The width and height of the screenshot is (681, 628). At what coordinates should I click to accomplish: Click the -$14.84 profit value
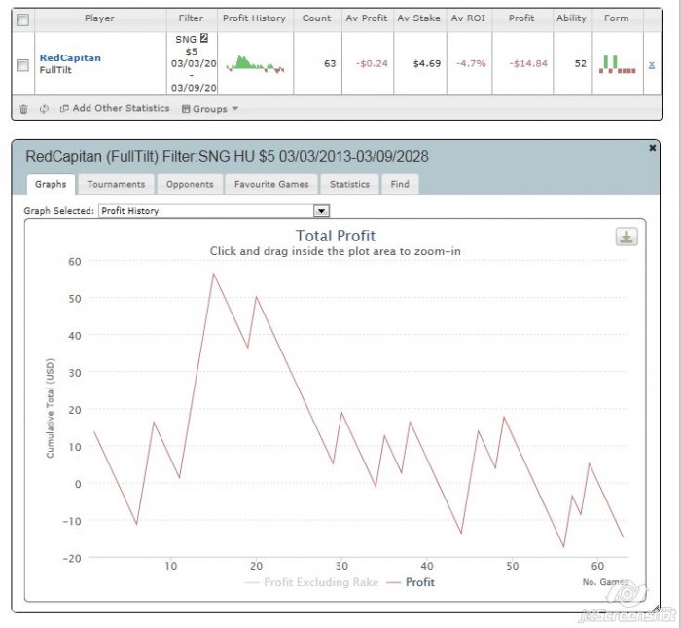(528, 64)
